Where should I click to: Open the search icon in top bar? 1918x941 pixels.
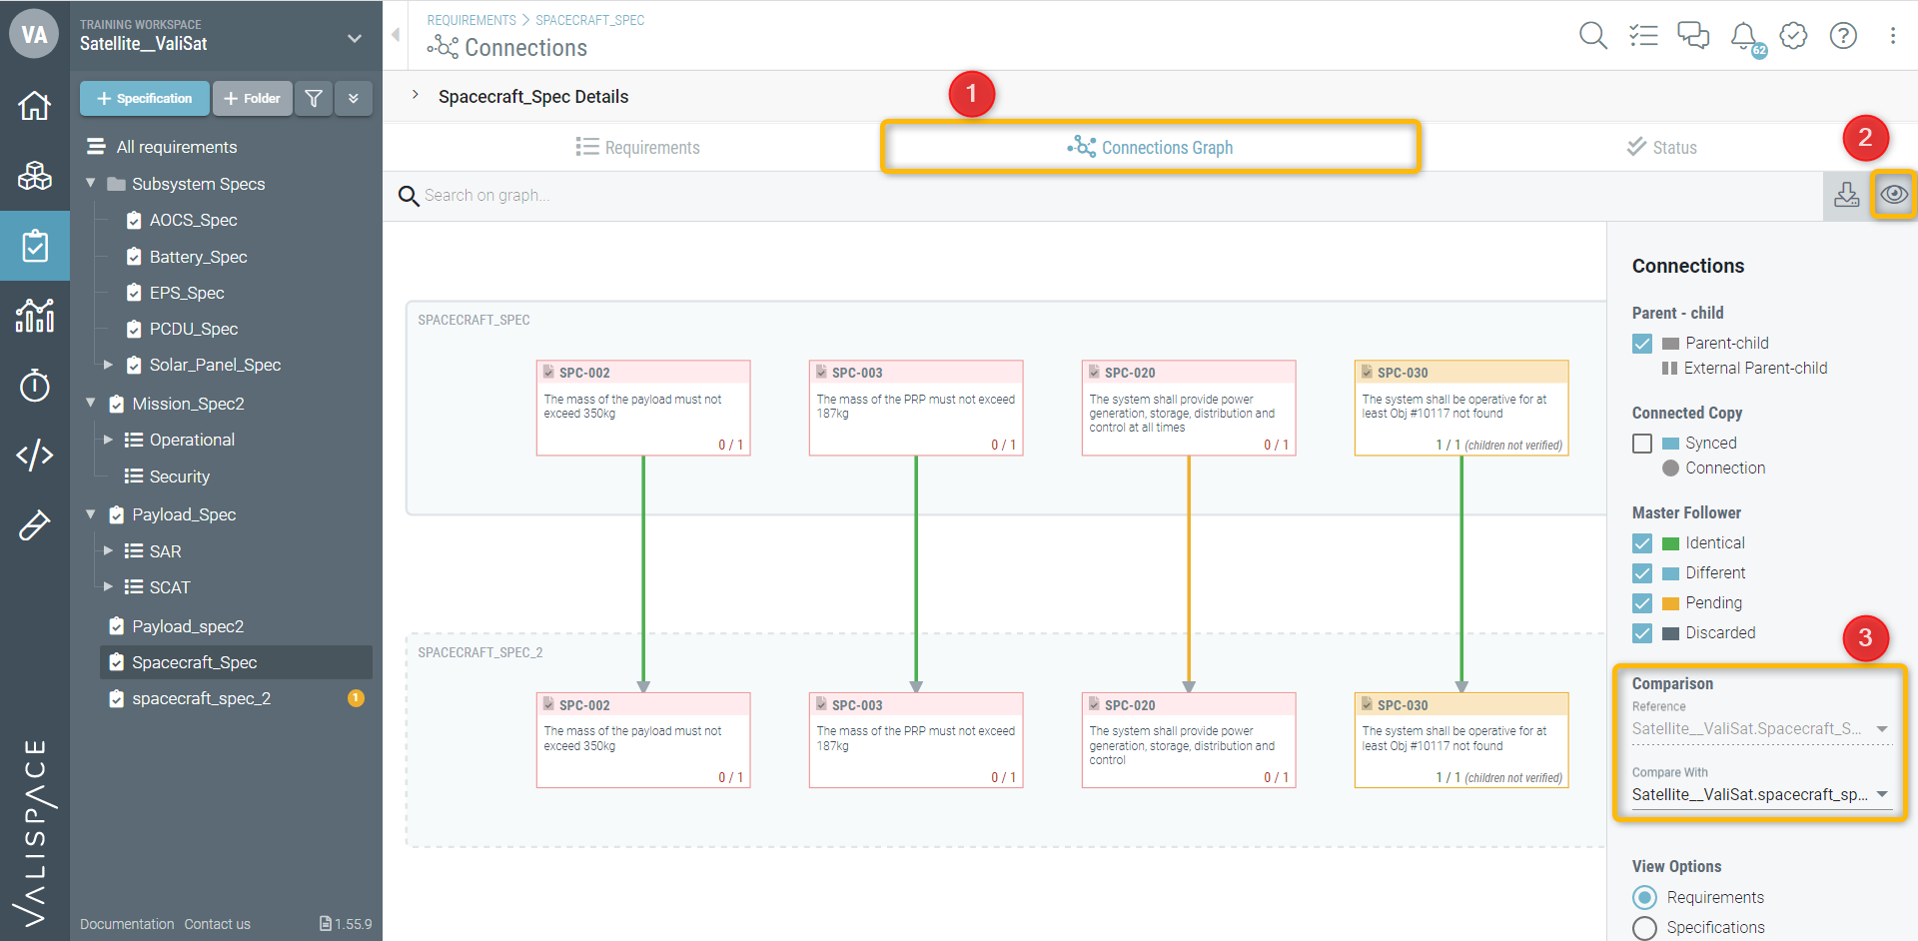coord(1592,36)
